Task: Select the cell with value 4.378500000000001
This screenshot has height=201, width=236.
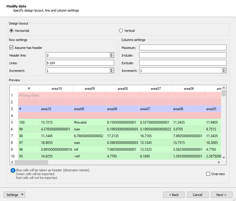Action: (57, 129)
